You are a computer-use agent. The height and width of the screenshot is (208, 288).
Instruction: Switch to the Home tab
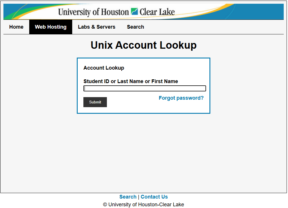pyautogui.click(x=16, y=27)
